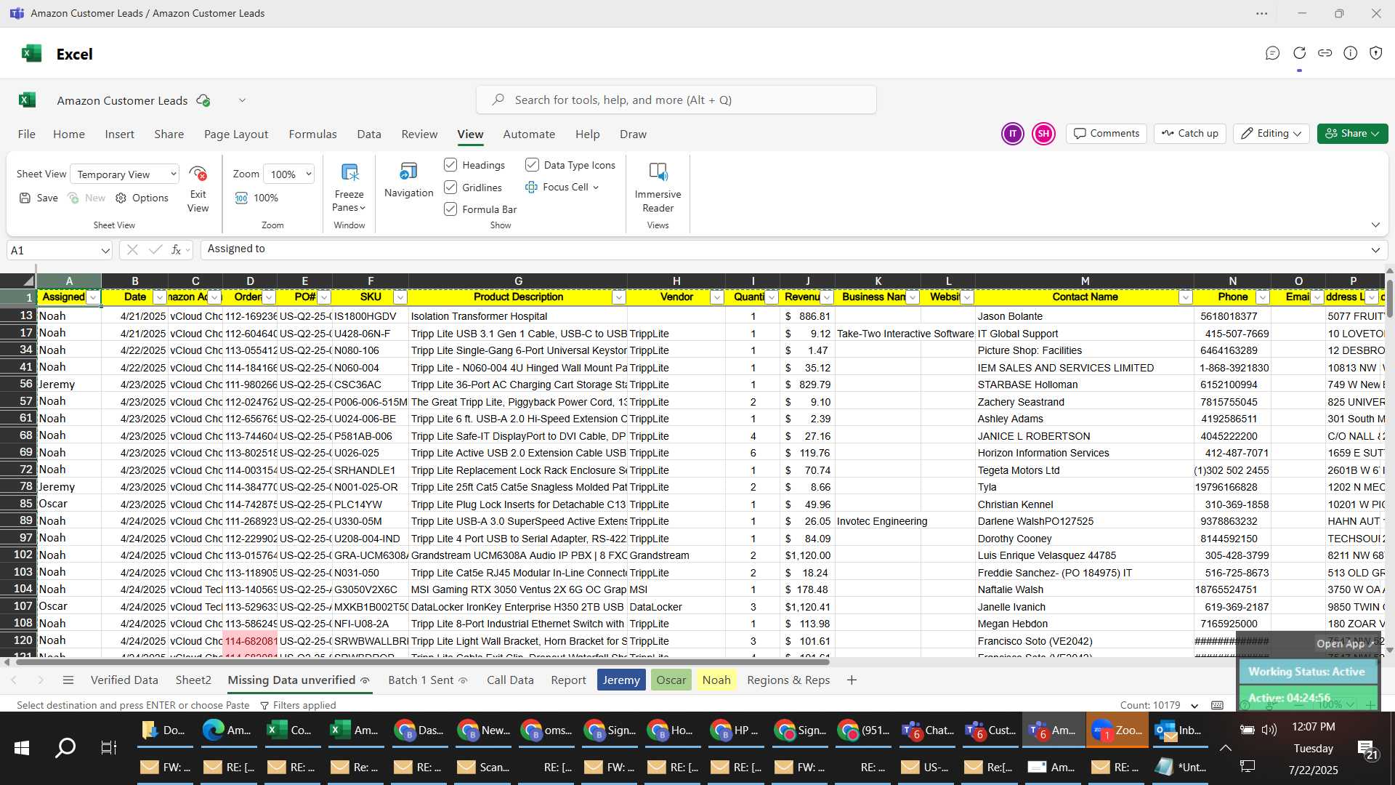
Task: Select the Verified Data sheet tab
Action: 124,680
